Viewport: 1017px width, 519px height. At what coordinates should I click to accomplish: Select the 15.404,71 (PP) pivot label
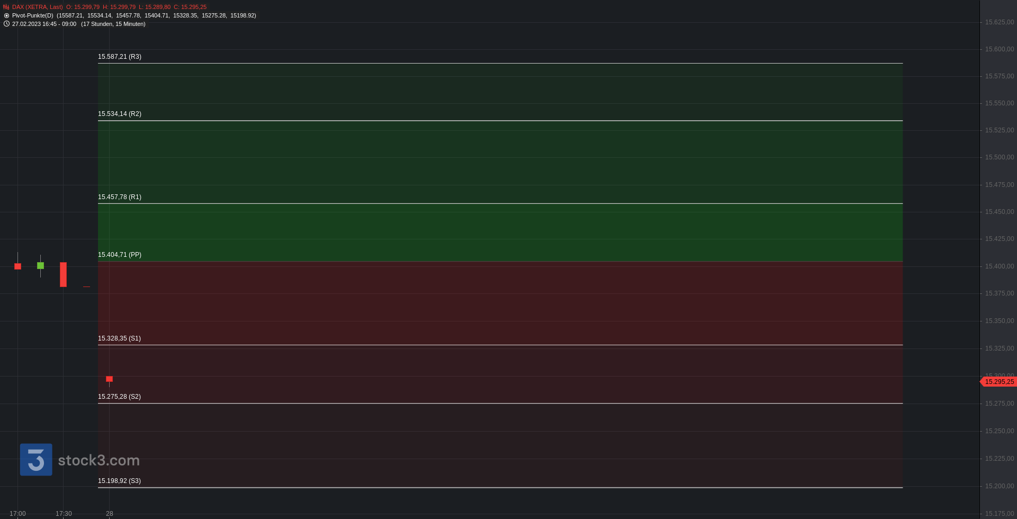[x=120, y=255]
